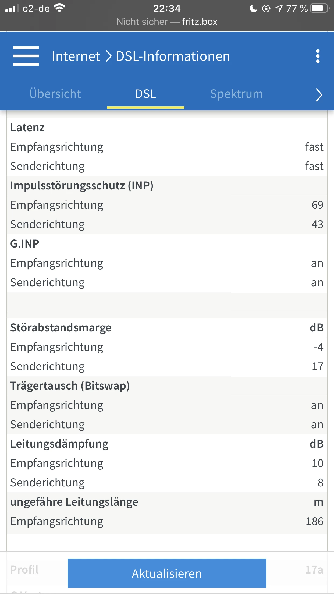
Task: Switch to the Spektrum tab
Action: (x=236, y=94)
